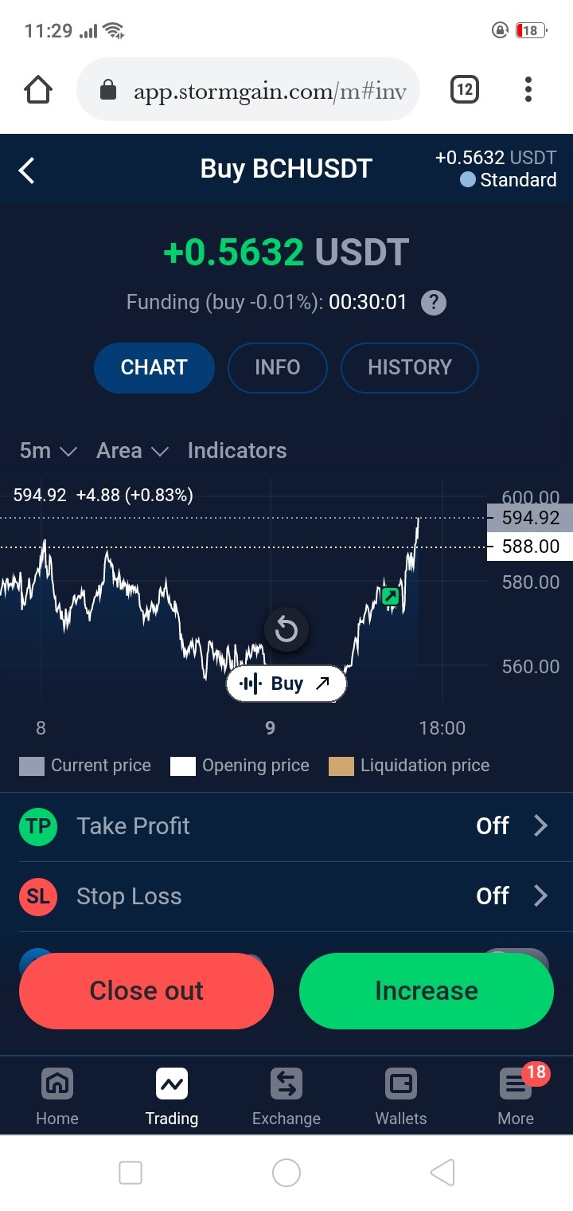The image size is (573, 1211).
Task: Open browser three-dot overflow menu
Action: coord(528,90)
